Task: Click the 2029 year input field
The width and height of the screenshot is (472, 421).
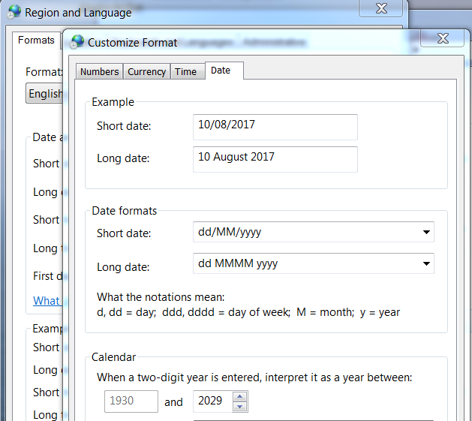Action: pos(213,401)
